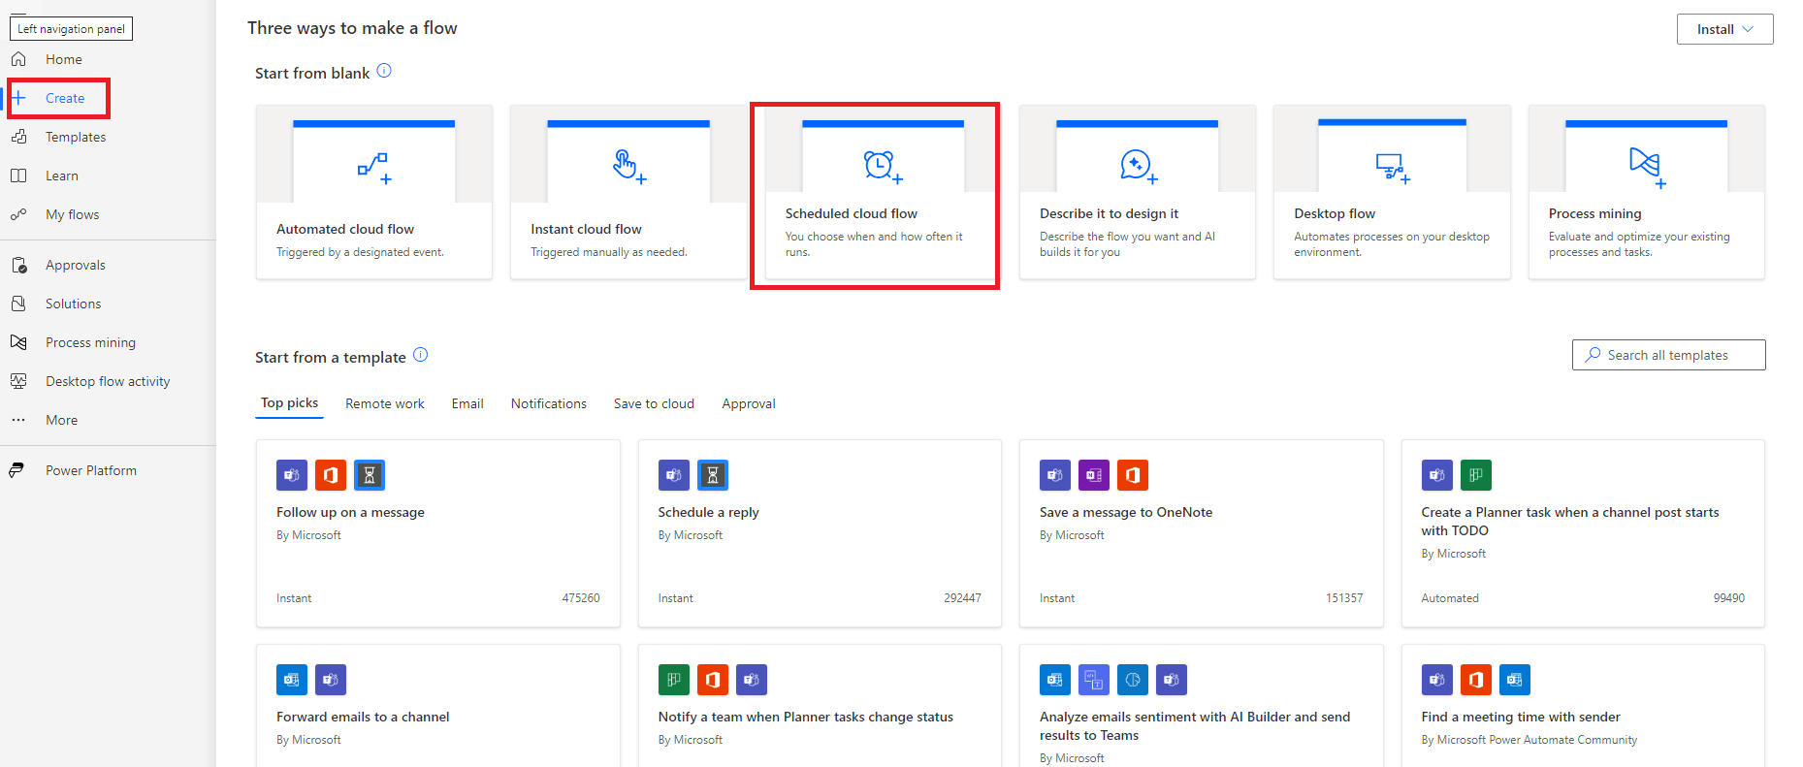Viewport: 1803px width, 767px height.
Task: Click in Search all templates field
Action: [x=1668, y=355]
